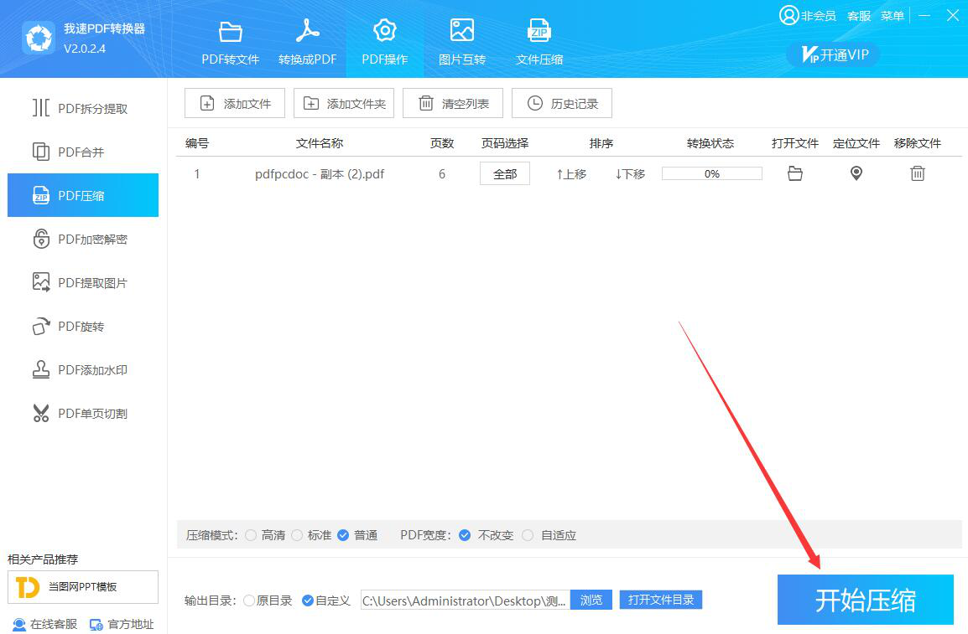Select PDF合并 in sidebar
968x634 pixels.
pyautogui.click(x=83, y=152)
